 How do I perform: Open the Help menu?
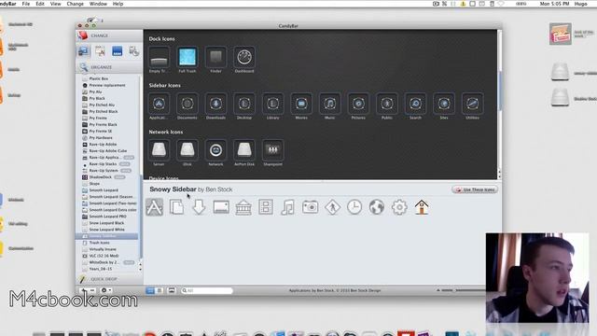click(118, 4)
